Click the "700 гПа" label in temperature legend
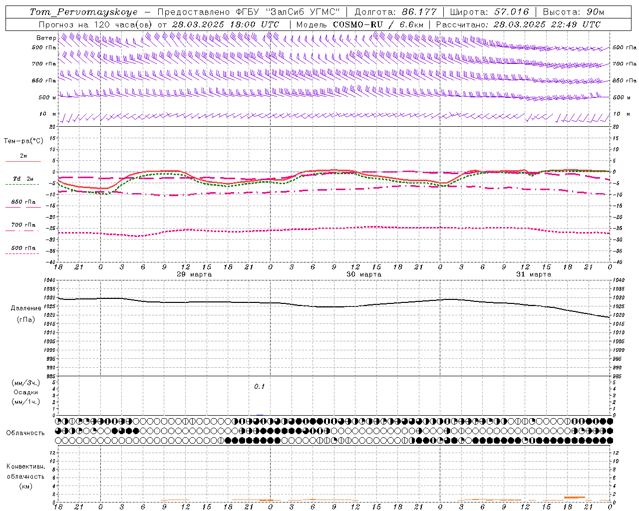 [23, 225]
